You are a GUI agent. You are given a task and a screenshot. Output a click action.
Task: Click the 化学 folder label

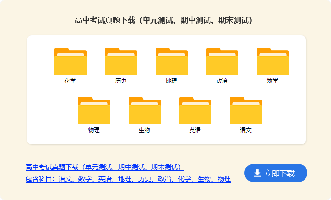point(70,81)
